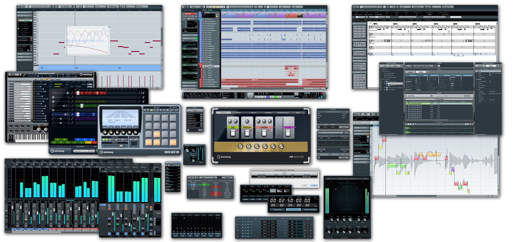Click Add button in Define Locations
Screen dimensions: 513x242
tap(385, 66)
